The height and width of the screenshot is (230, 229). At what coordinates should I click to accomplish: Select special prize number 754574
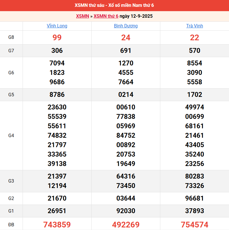tap(195, 225)
